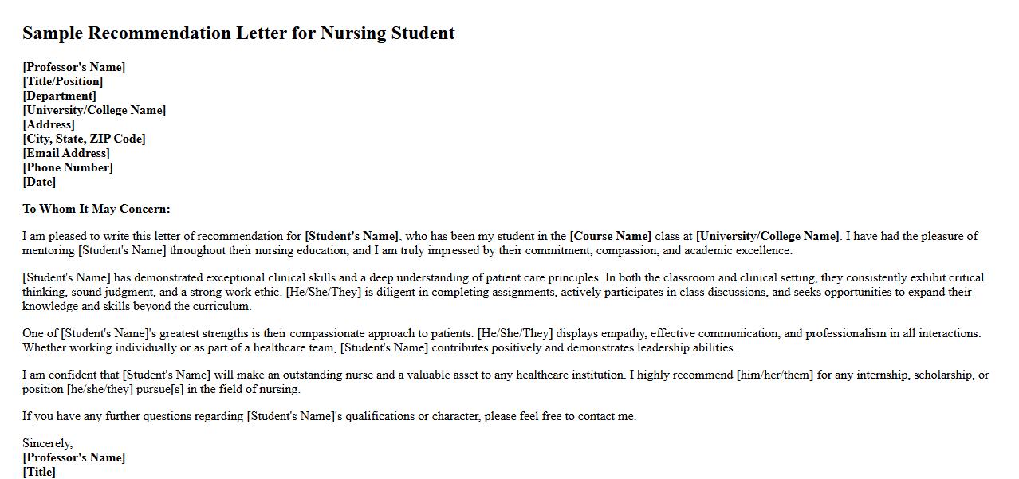Image resolution: width=1019 pixels, height=479 pixels.
Task: Click the paragraph starting 'If you have any'
Action: tap(329, 416)
